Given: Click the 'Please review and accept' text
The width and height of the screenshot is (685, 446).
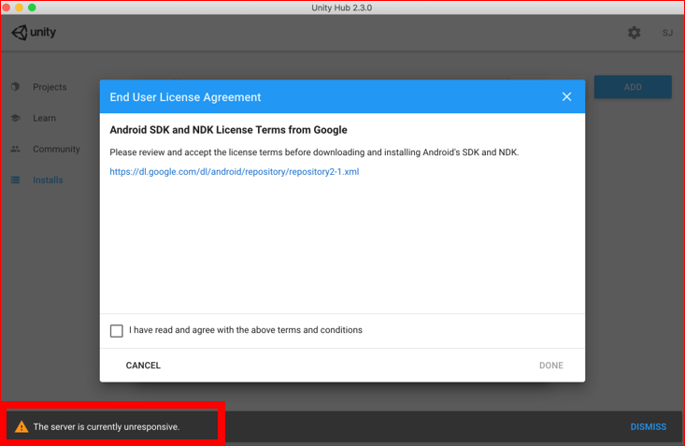Looking at the screenshot, I should pyautogui.click(x=314, y=152).
